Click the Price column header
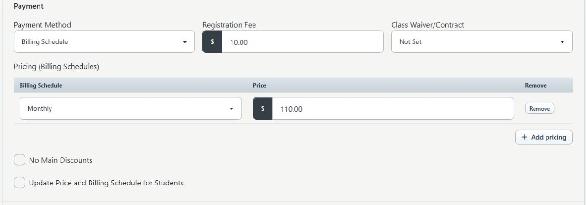The image size is (586, 205). pyautogui.click(x=259, y=85)
